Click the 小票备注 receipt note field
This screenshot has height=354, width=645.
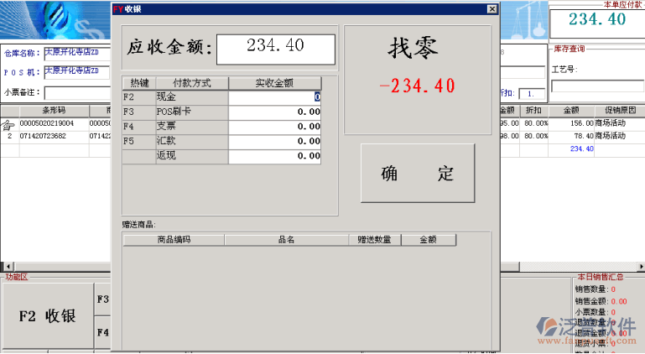76,92
